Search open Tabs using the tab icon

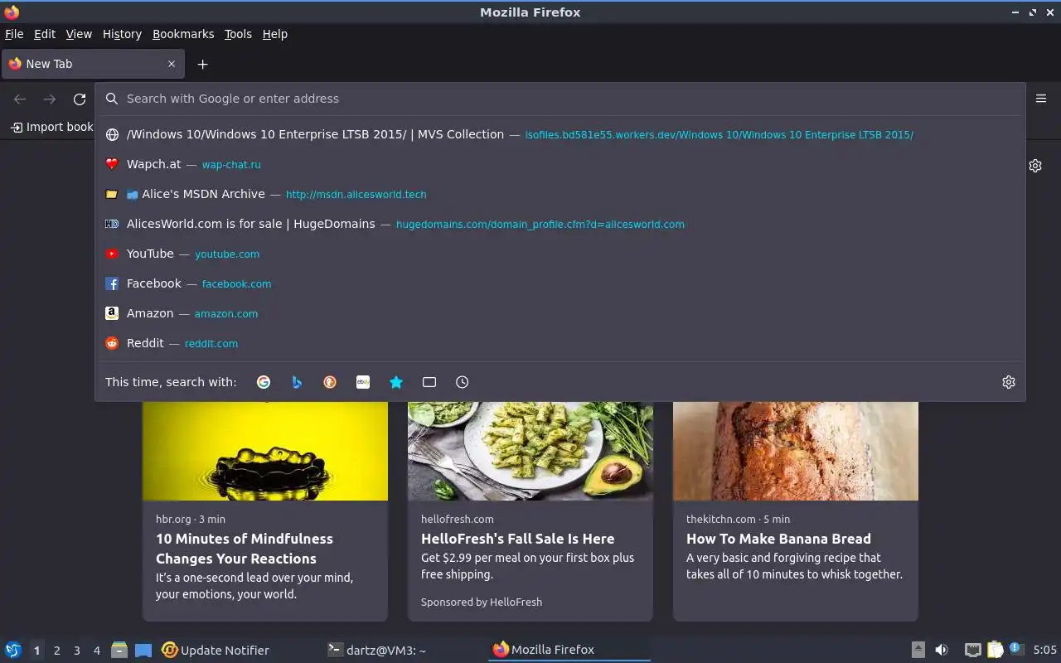coord(429,382)
